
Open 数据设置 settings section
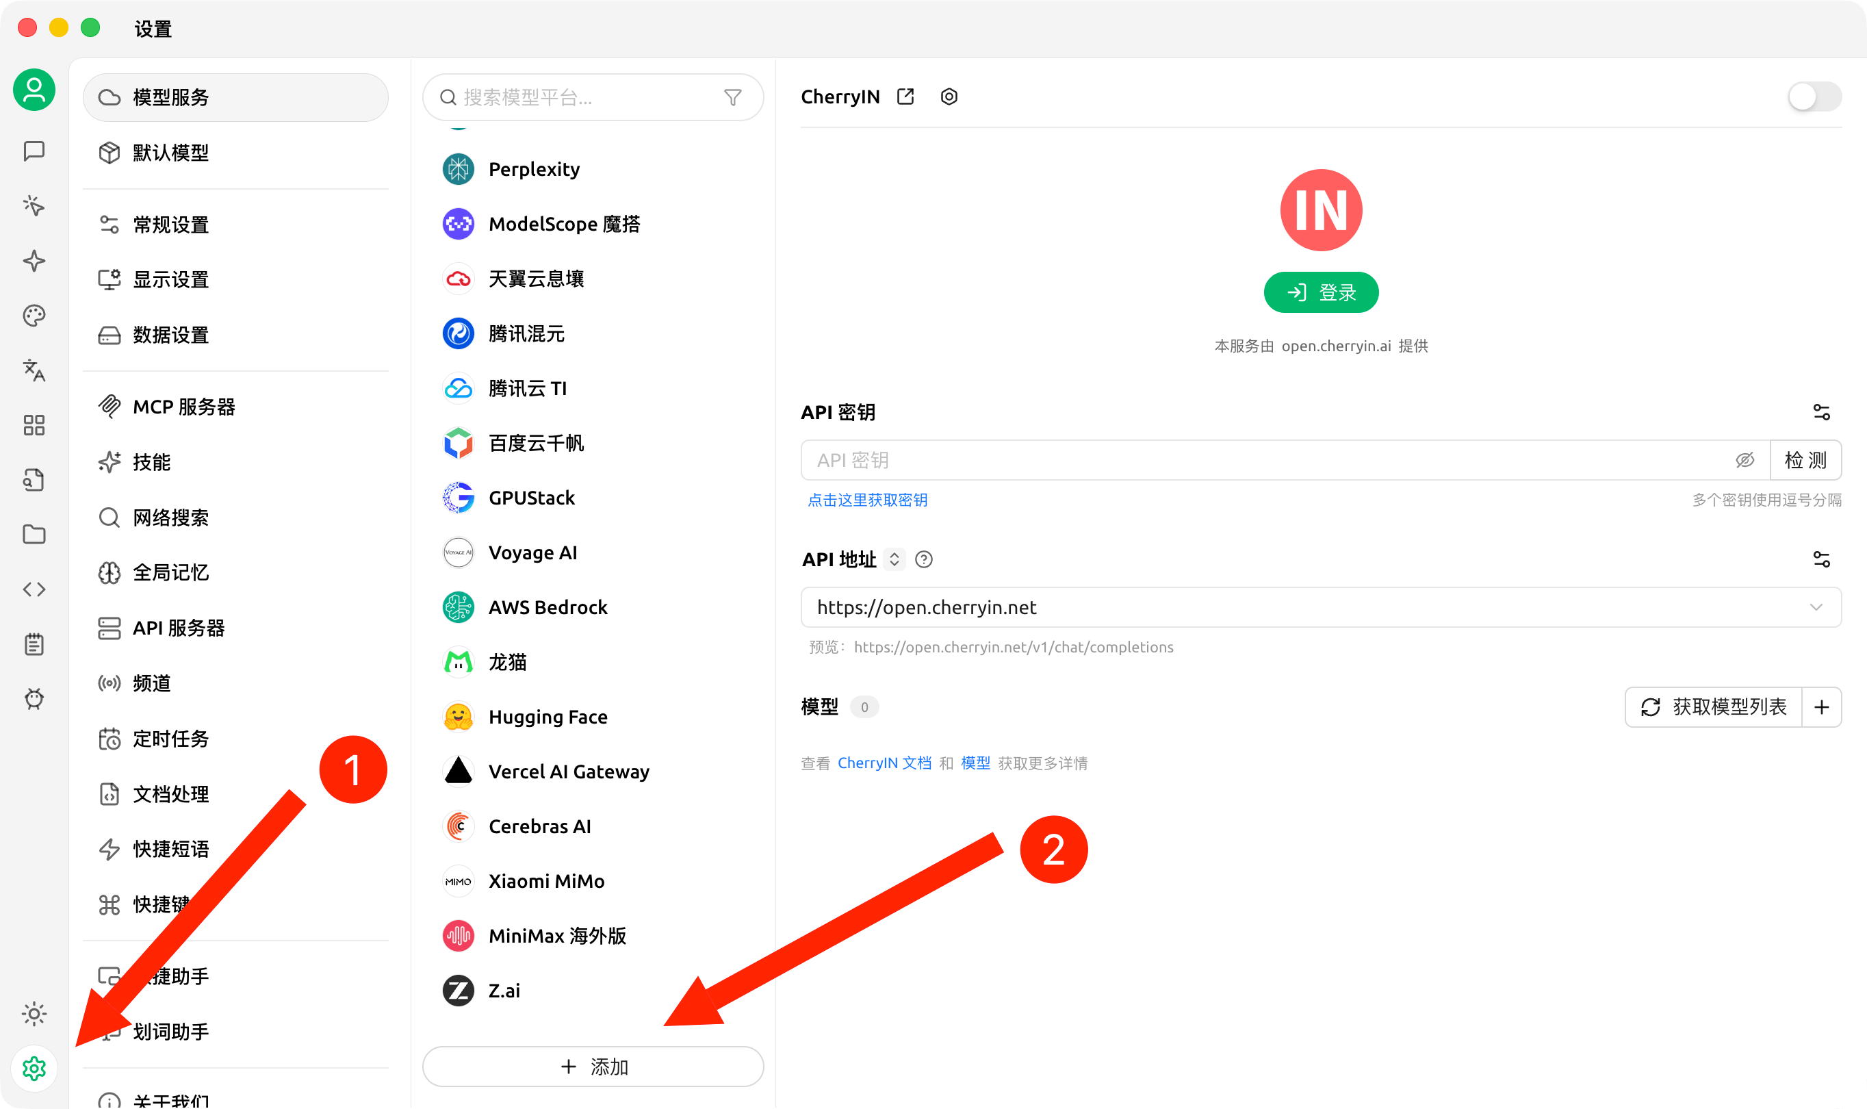(235, 335)
